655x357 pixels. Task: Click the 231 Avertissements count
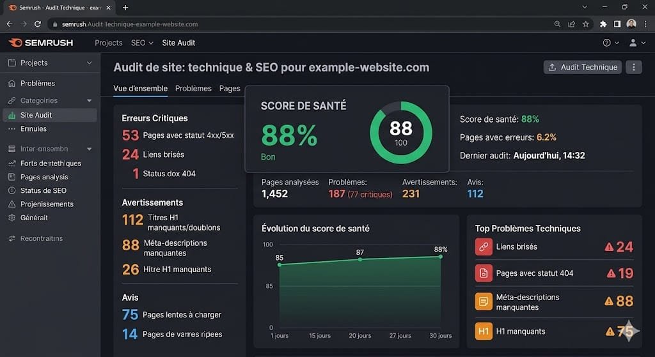pos(411,194)
